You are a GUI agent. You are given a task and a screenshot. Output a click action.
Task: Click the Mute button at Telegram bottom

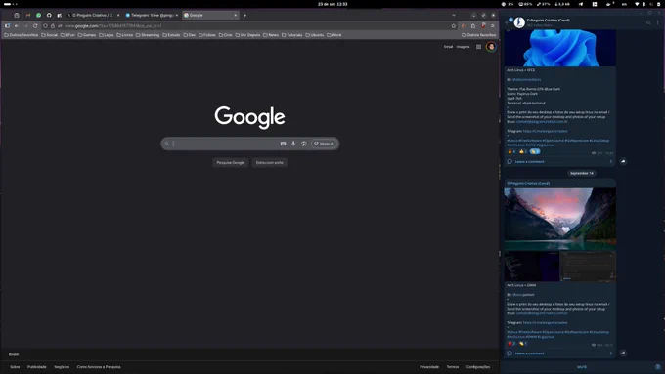tap(582, 367)
